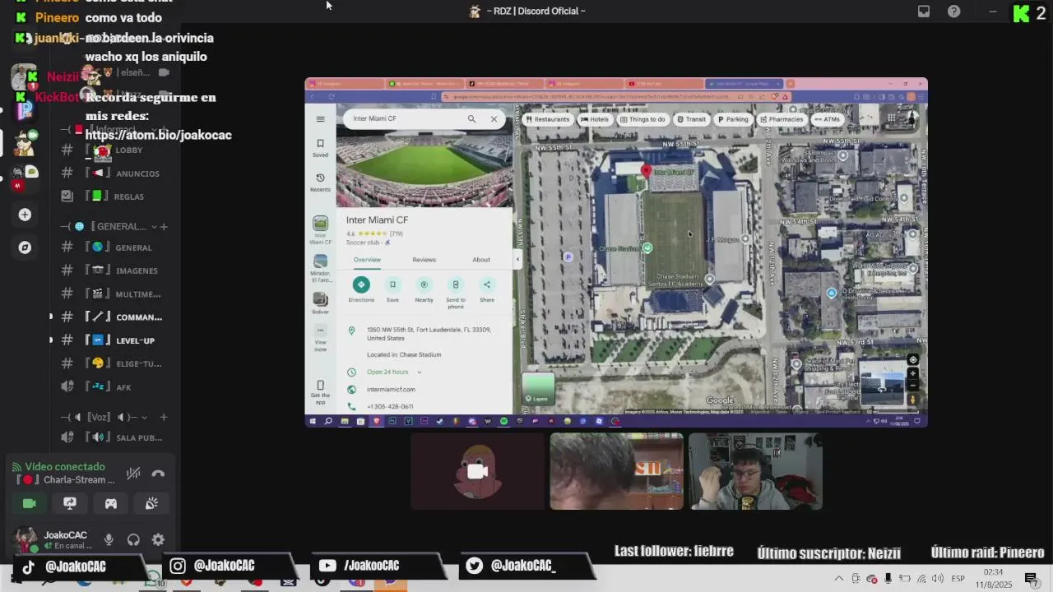The height and width of the screenshot is (592, 1053).
Task: Collapse the Maps side panel arrow
Action: (517, 260)
